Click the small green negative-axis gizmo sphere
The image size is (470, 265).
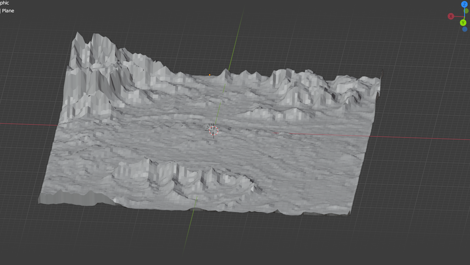point(466,11)
